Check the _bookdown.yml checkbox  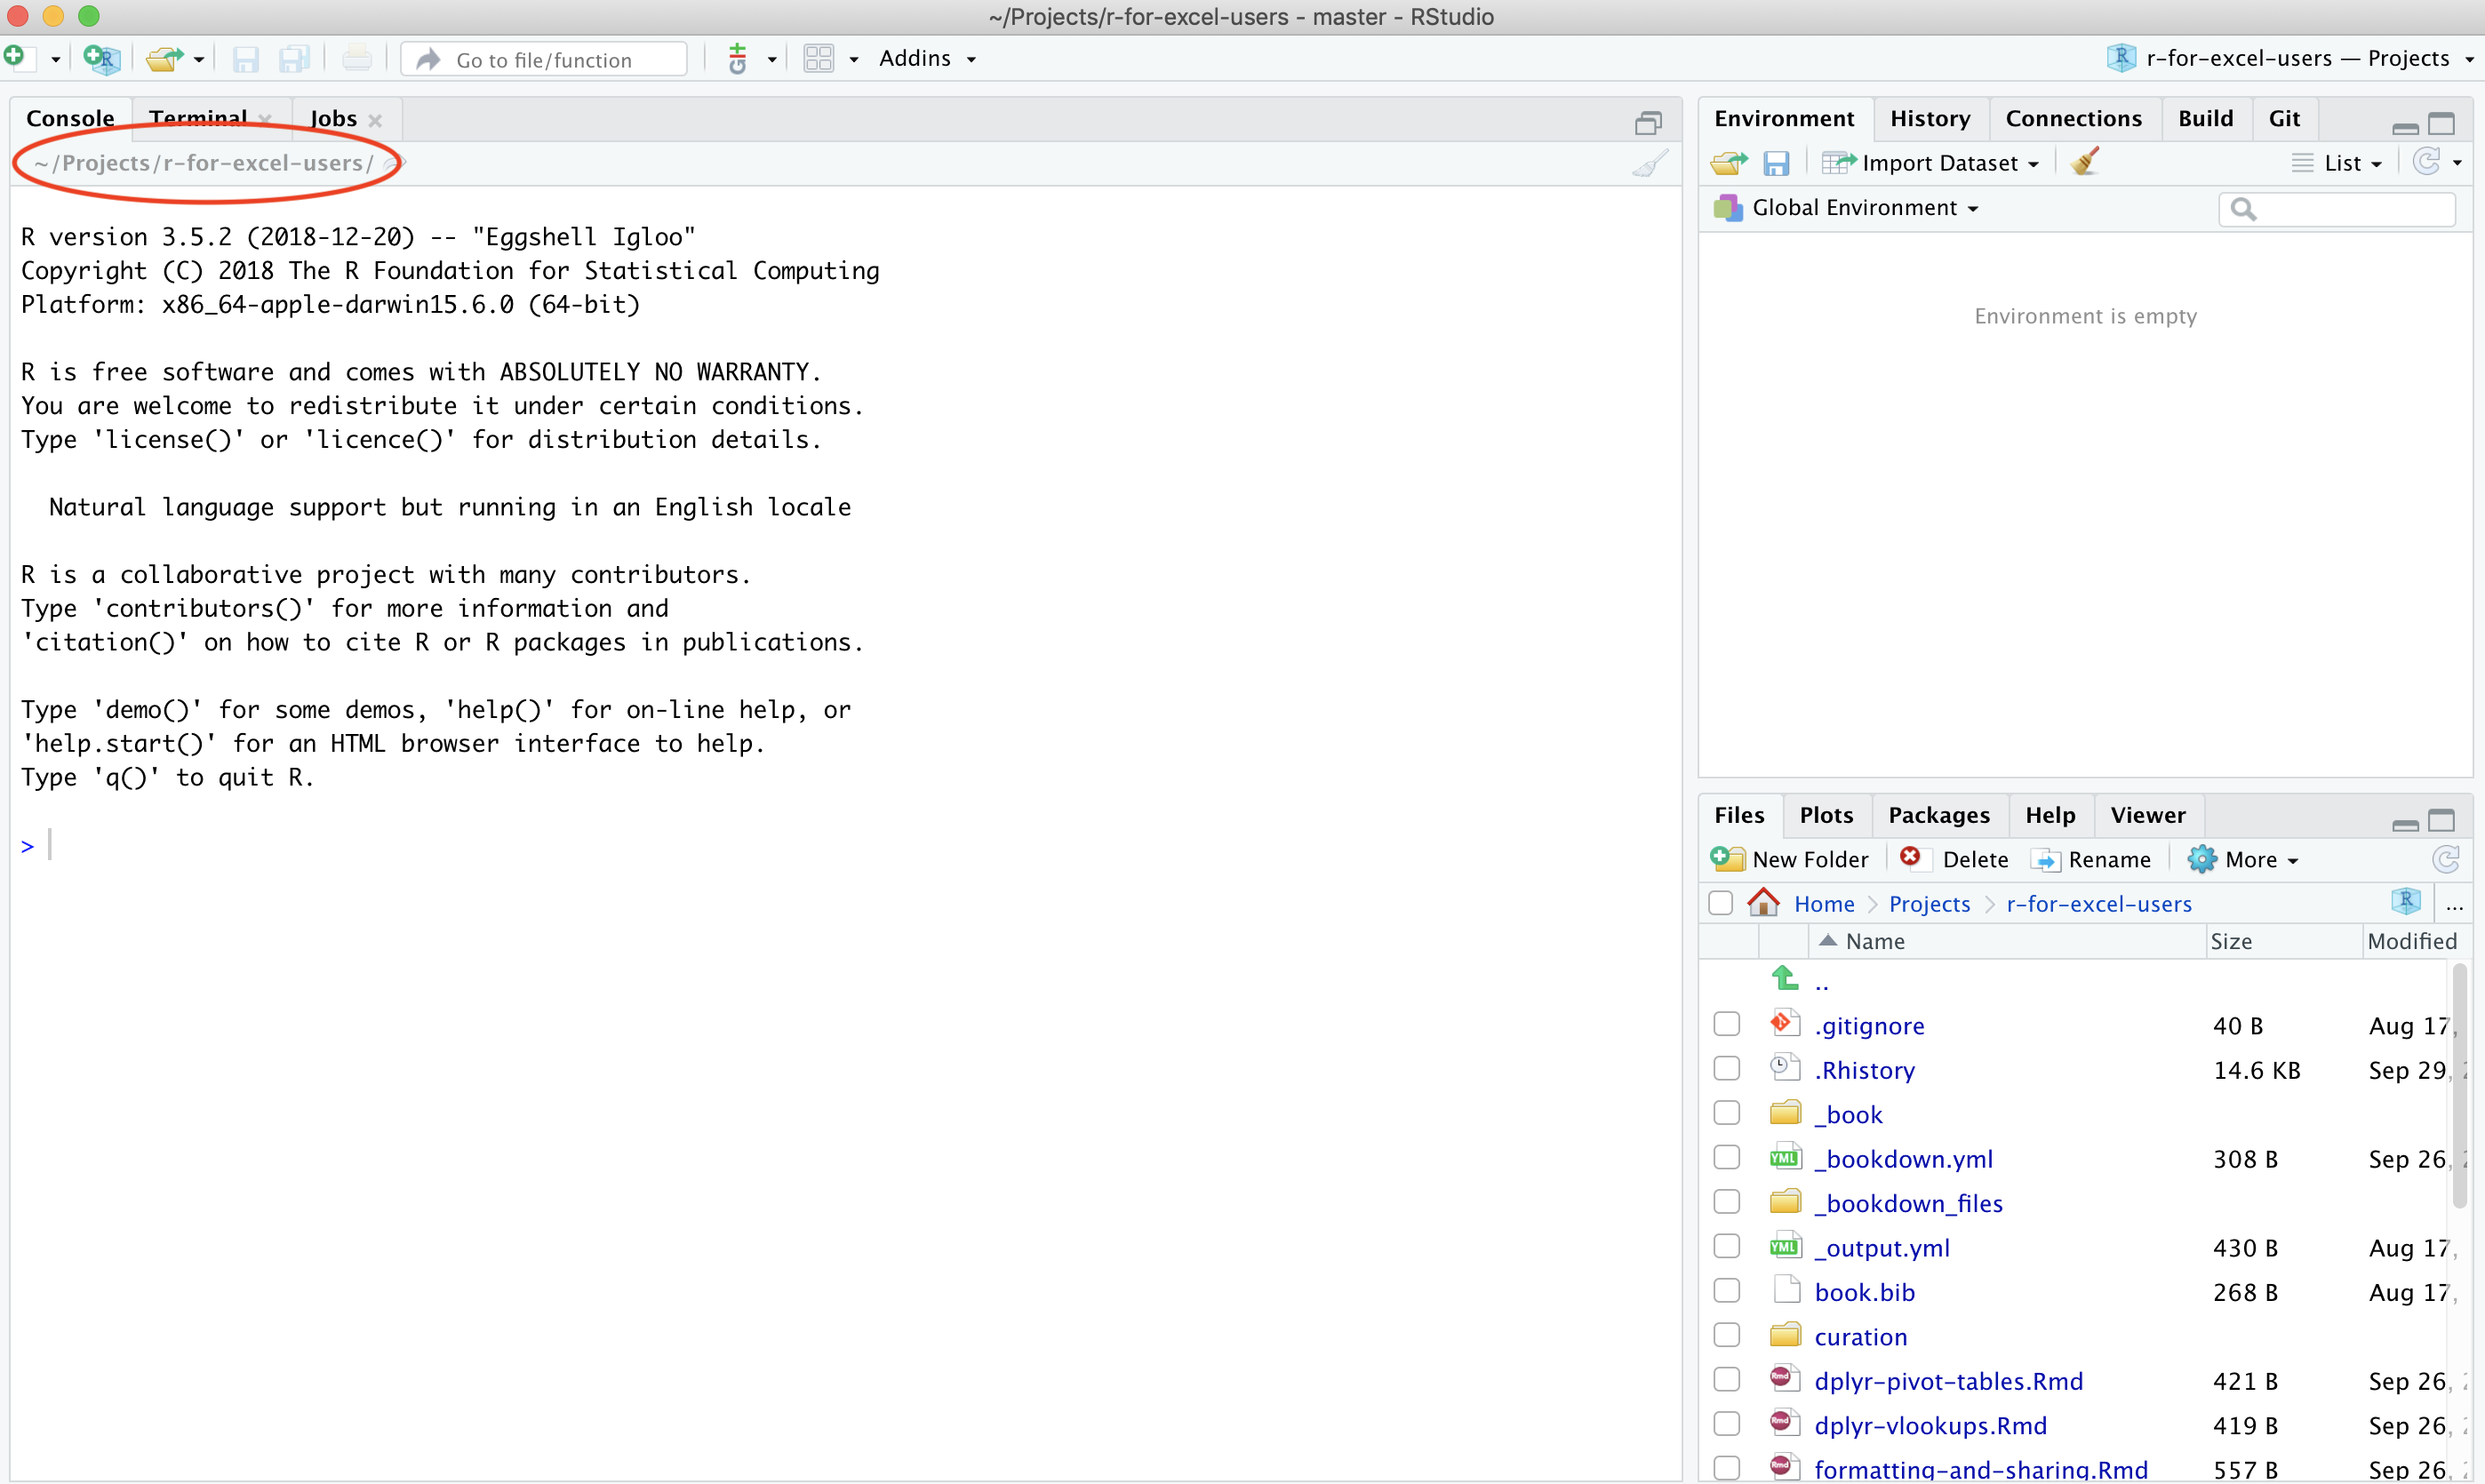click(x=1727, y=1158)
